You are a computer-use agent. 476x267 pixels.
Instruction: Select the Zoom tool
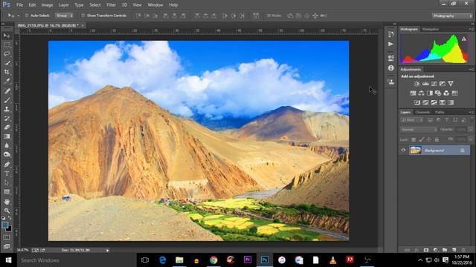(x=7, y=211)
